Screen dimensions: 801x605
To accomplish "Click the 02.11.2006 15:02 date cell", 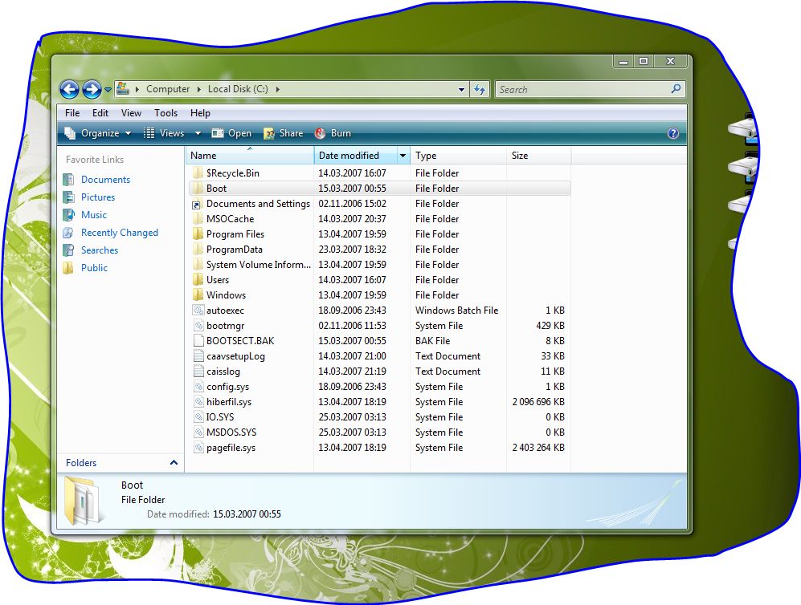I will [352, 204].
